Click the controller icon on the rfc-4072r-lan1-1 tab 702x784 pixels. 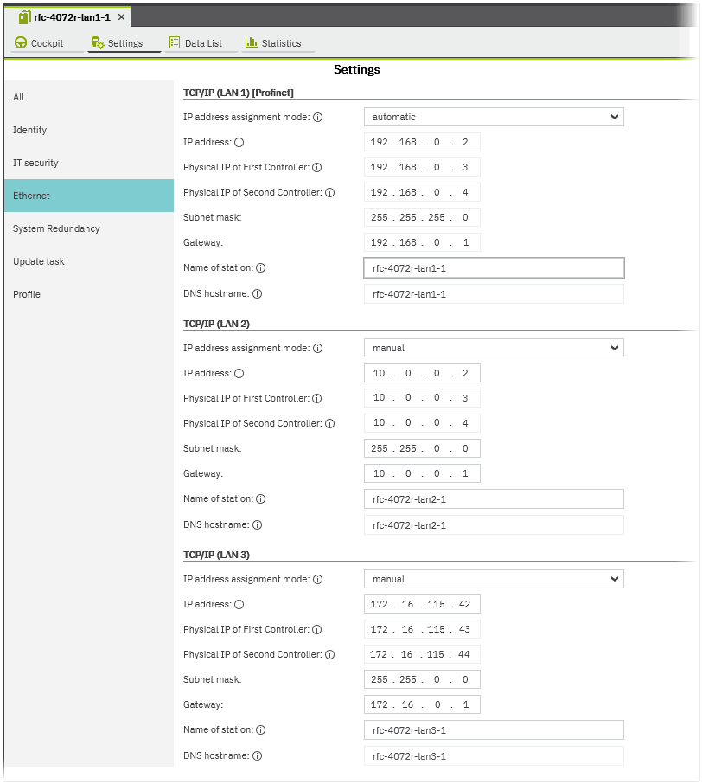tap(24, 17)
